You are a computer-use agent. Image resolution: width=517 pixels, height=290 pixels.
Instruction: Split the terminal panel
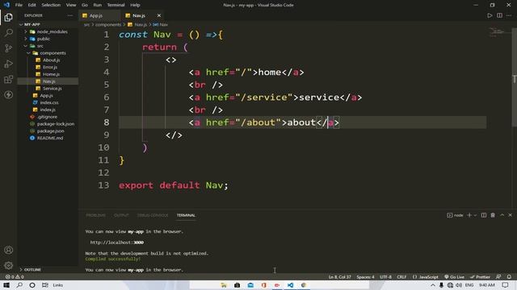(484, 215)
